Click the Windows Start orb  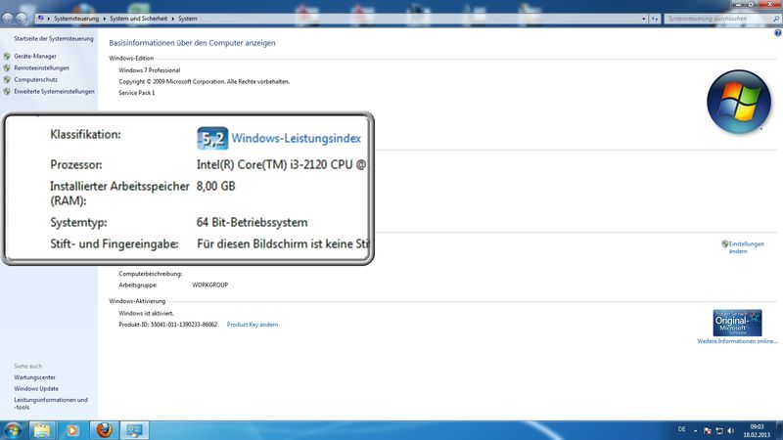[13, 430]
